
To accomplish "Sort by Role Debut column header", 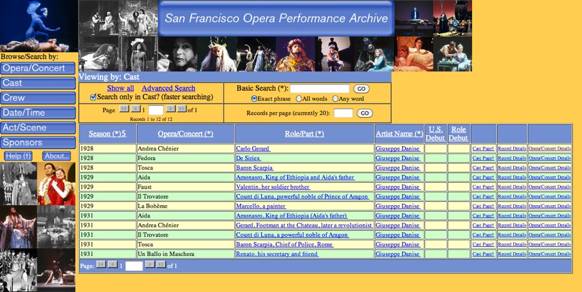I will [459, 134].
